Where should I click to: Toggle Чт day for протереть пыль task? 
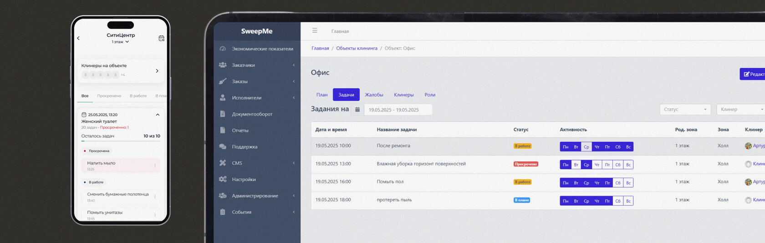point(597,201)
